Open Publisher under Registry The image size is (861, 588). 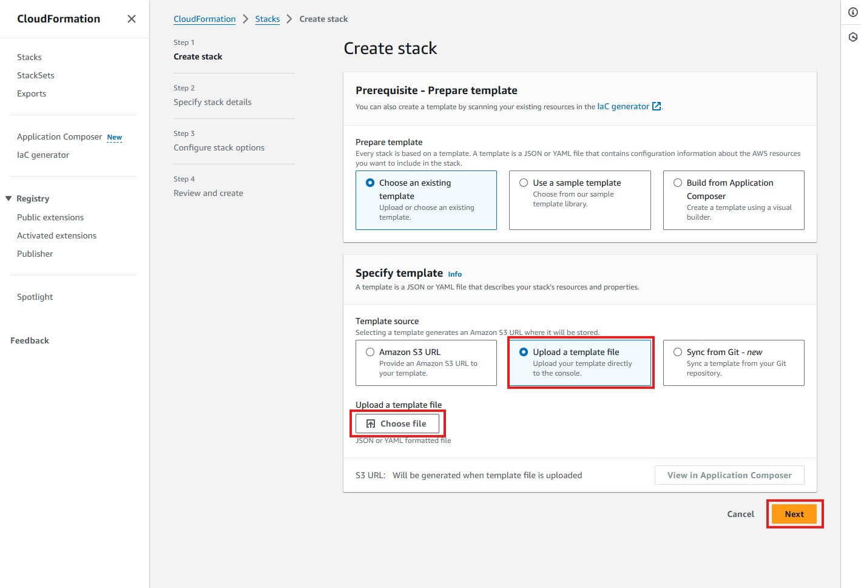35,254
